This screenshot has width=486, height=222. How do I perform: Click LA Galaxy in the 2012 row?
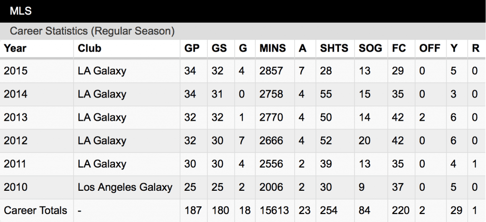click(x=102, y=141)
